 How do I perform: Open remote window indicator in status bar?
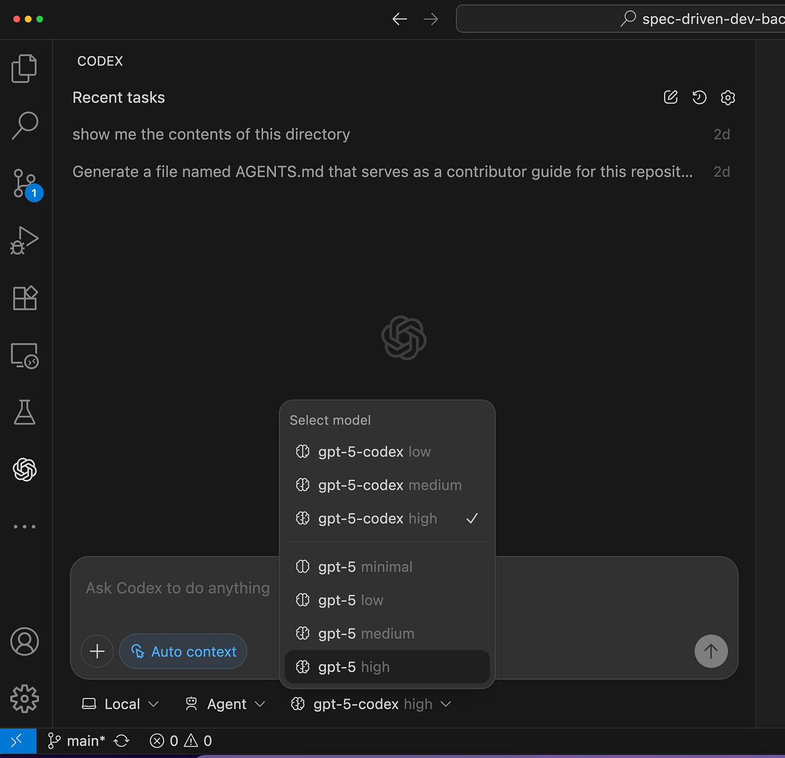coord(18,741)
